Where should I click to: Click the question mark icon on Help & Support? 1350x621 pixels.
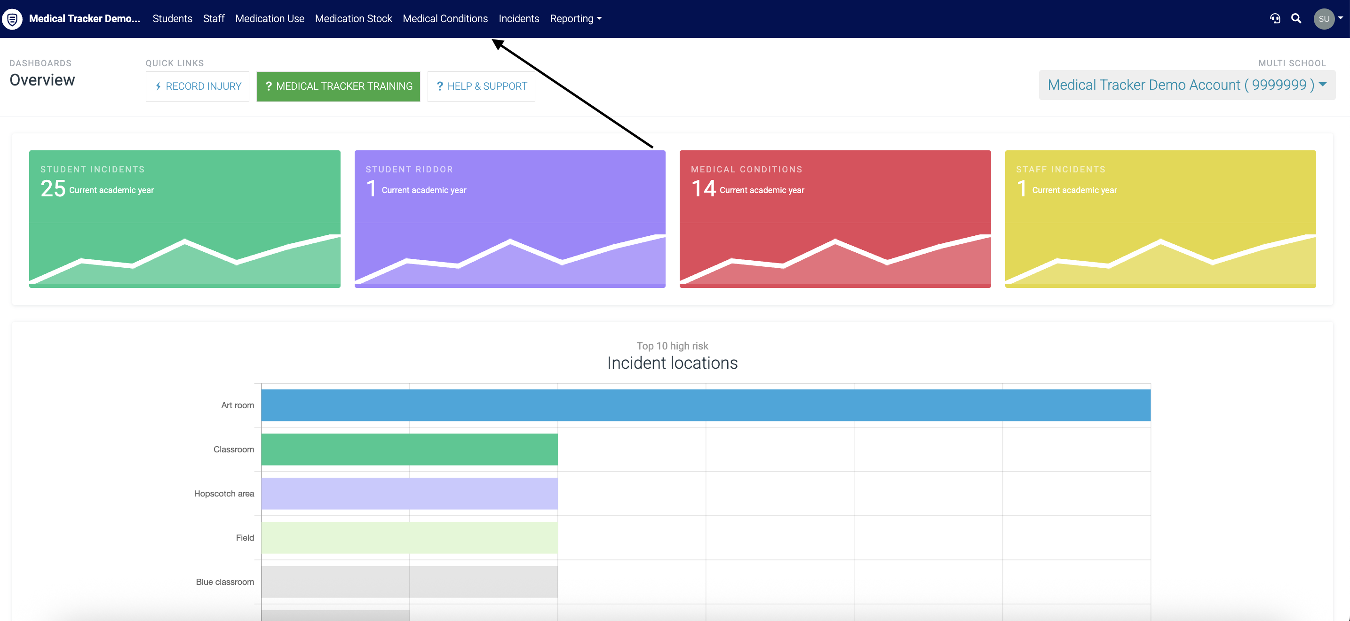coord(440,86)
